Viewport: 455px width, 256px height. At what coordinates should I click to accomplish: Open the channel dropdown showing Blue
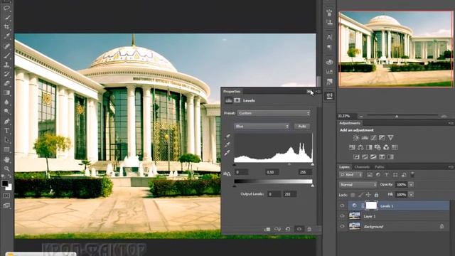[x=262, y=127]
